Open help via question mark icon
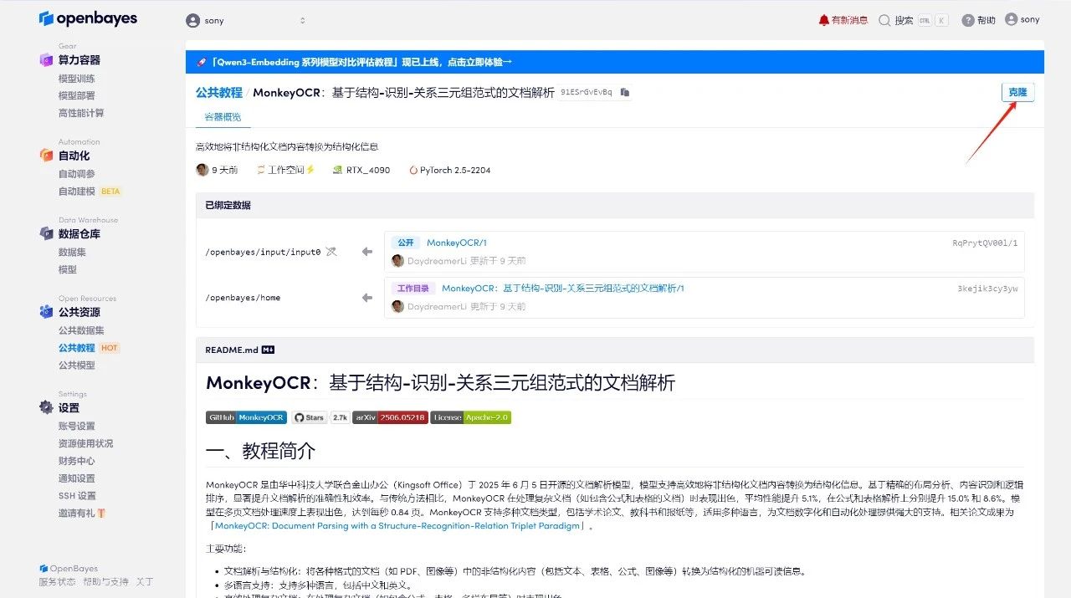Viewport: 1071px width, 598px height. [x=968, y=20]
